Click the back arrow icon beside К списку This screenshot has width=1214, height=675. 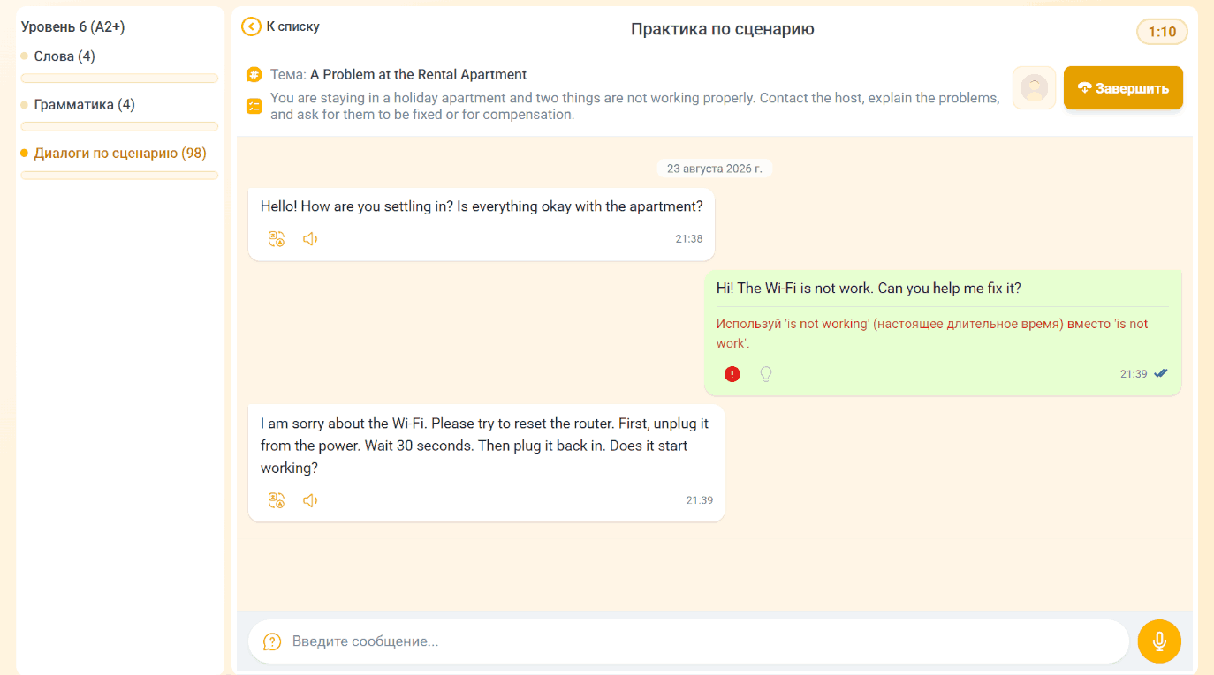coord(251,26)
